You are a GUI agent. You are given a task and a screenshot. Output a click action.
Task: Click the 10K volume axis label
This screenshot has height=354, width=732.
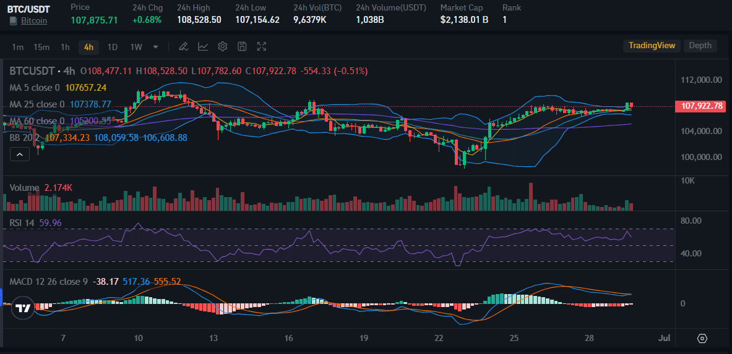(x=686, y=180)
